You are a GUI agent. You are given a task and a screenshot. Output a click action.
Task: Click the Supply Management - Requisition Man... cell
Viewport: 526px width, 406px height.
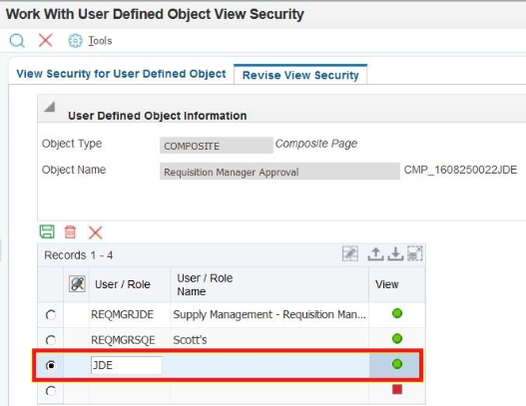[269, 314]
